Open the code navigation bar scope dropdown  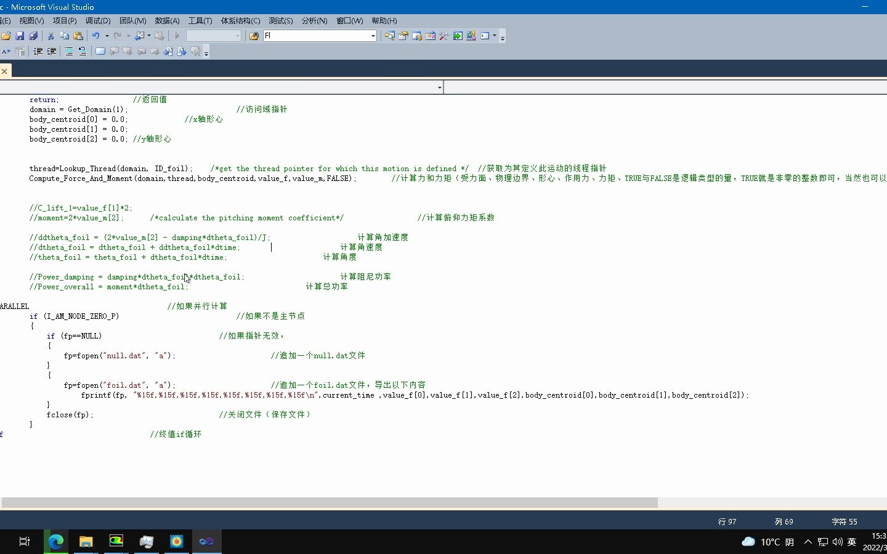(439, 87)
